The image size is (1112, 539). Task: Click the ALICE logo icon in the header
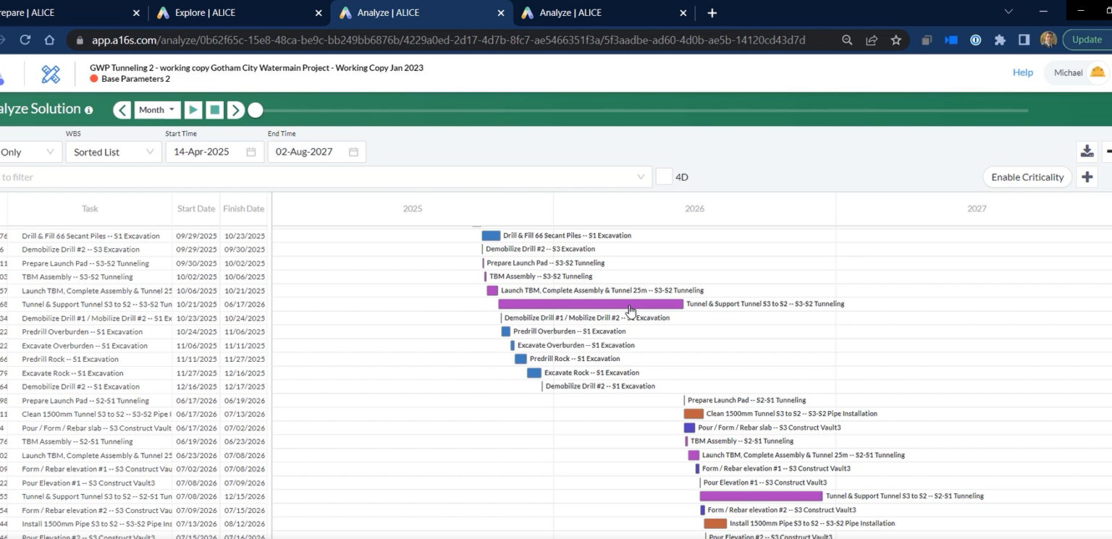[49, 73]
